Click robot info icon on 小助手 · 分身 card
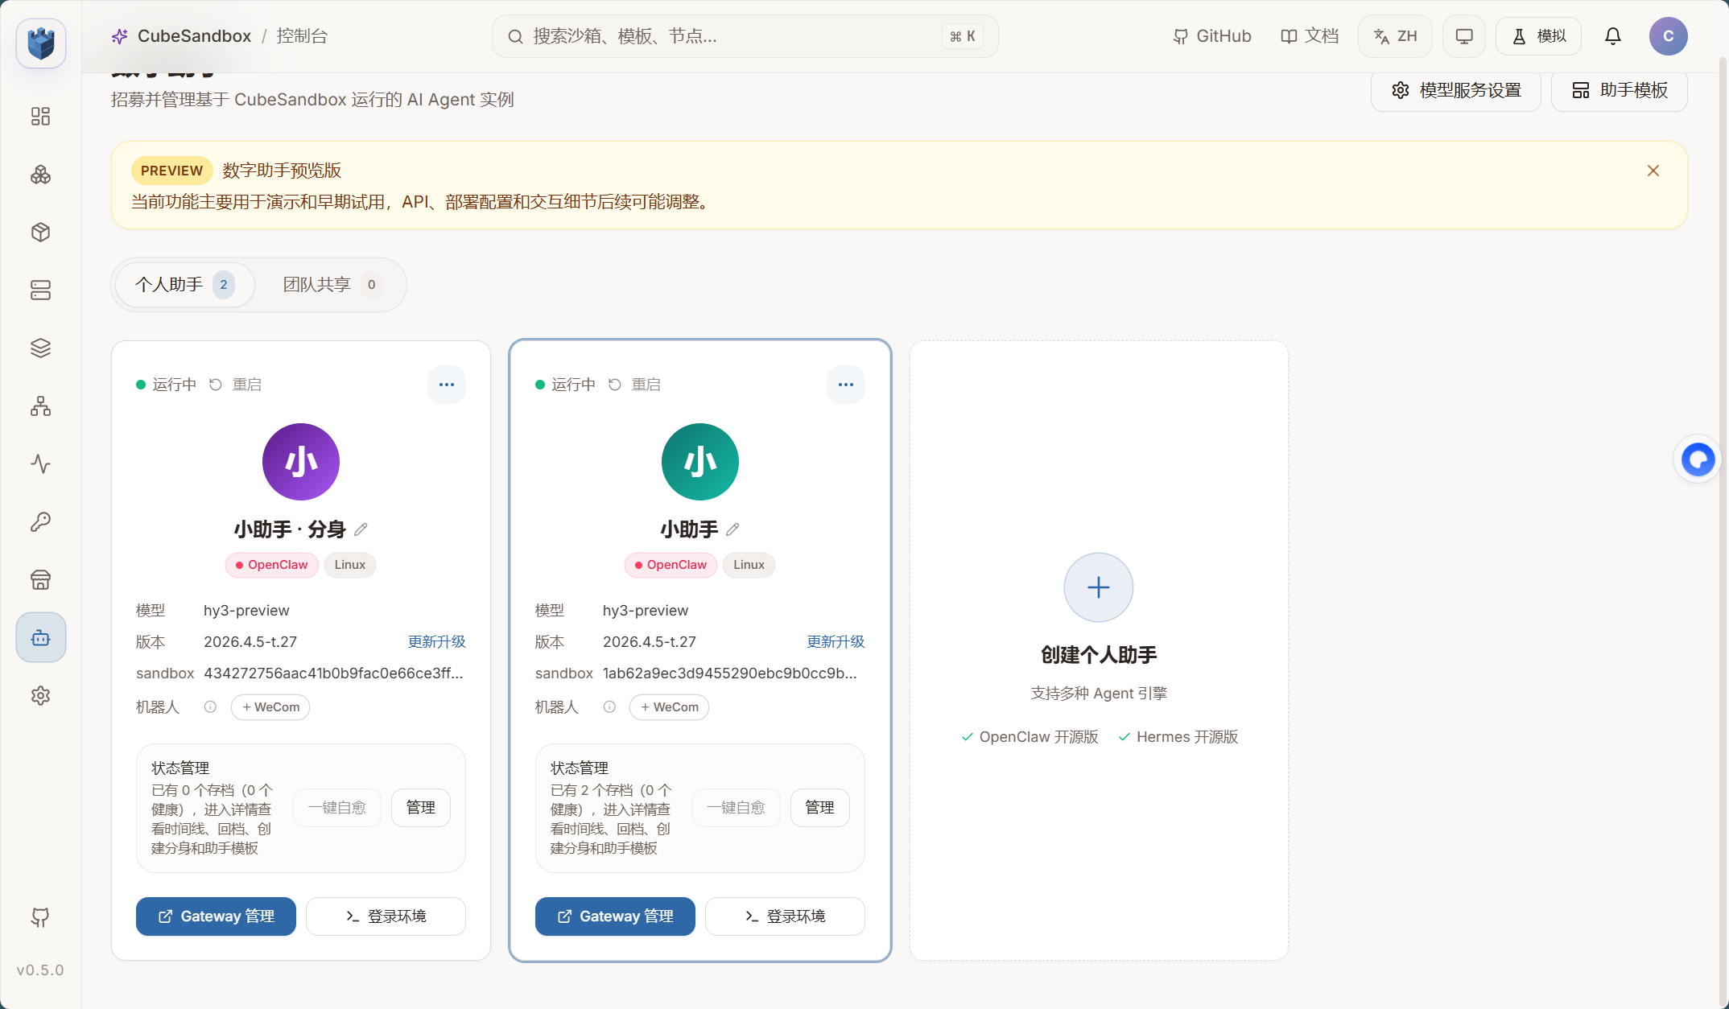 210,707
